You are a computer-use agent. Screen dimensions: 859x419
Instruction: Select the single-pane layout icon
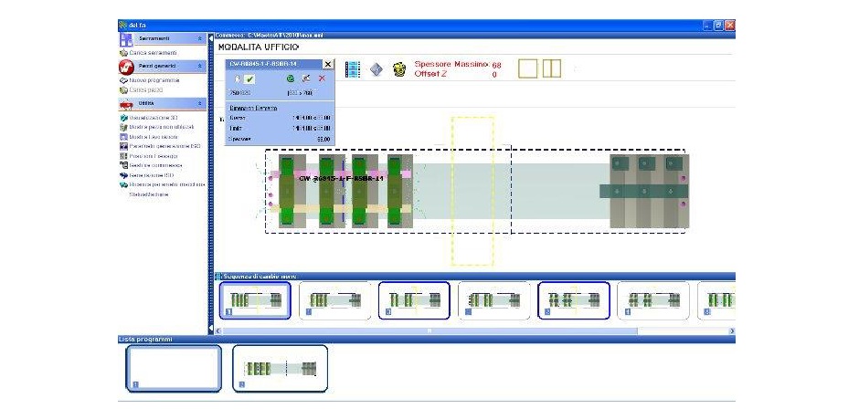528,68
